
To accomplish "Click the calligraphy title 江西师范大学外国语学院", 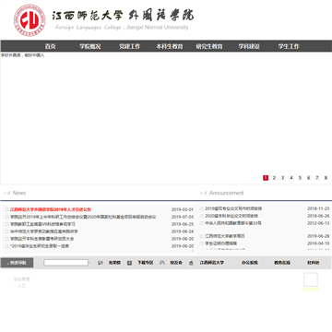I will [123, 16].
